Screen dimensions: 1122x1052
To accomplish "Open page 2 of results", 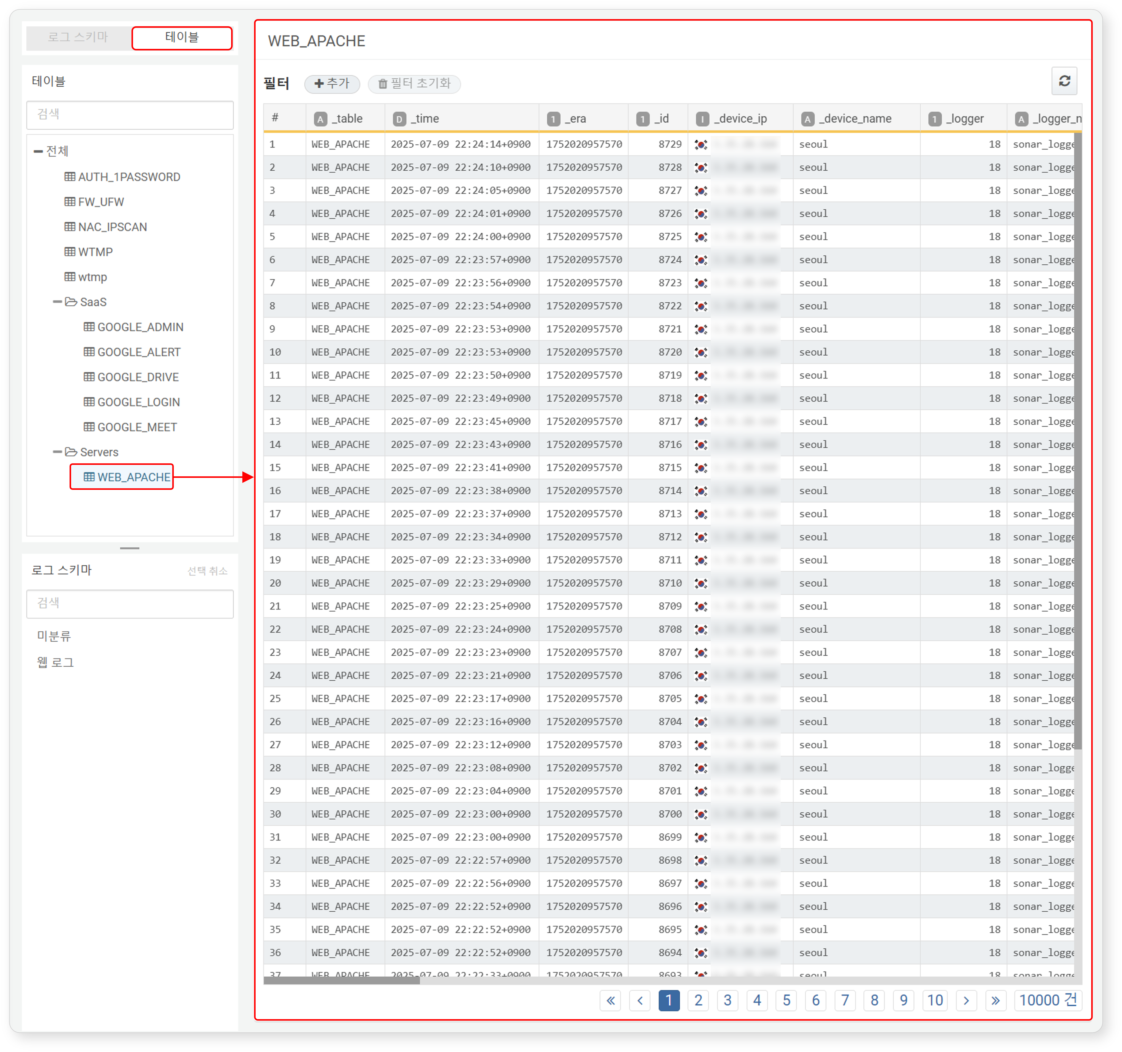I will point(699,1001).
